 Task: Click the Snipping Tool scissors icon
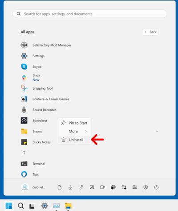(x=24, y=88)
